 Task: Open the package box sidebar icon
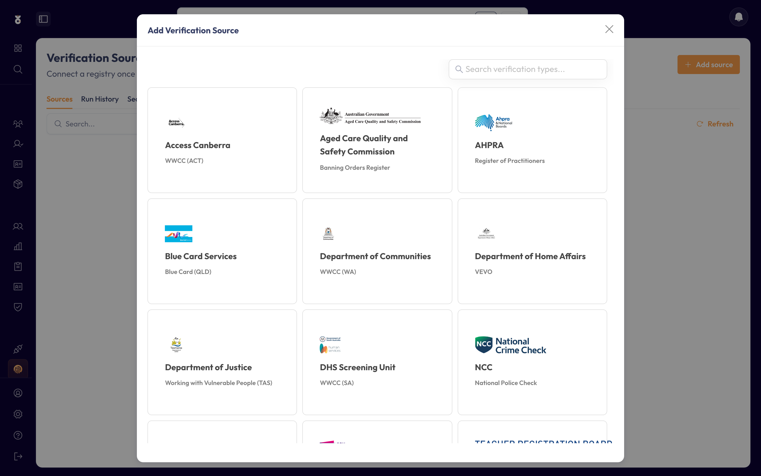18,184
